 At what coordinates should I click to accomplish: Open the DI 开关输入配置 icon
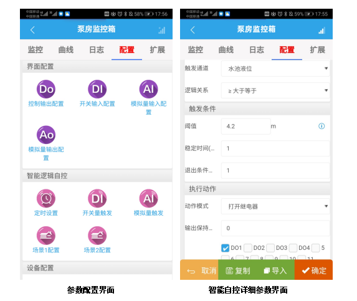coord(97,89)
